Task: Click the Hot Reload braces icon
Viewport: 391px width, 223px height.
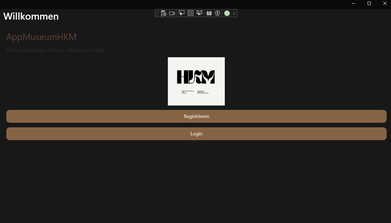Action: click(x=209, y=13)
